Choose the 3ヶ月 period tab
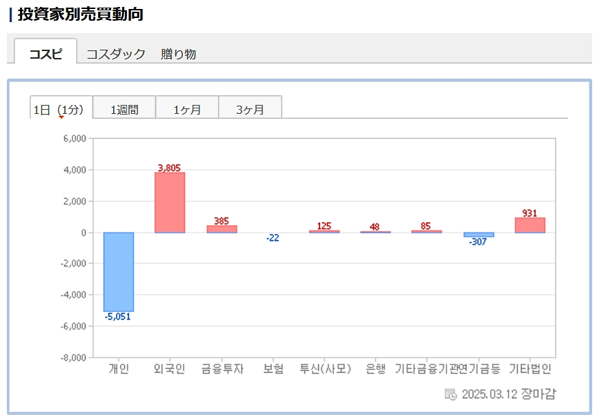This screenshot has width=599, height=419. click(x=250, y=109)
